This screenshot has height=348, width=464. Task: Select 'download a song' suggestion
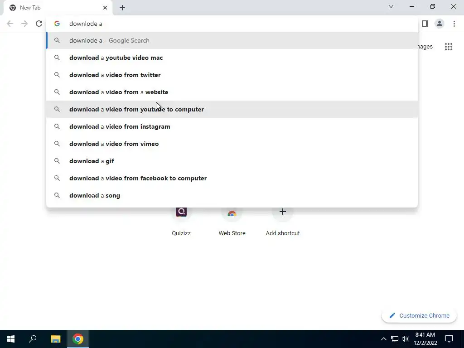pos(232,195)
